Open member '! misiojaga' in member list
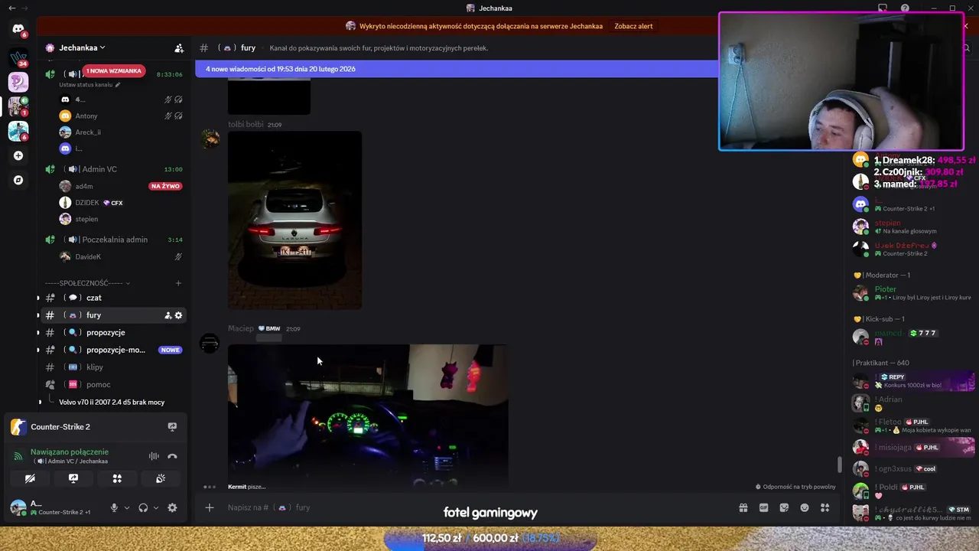 click(x=913, y=447)
